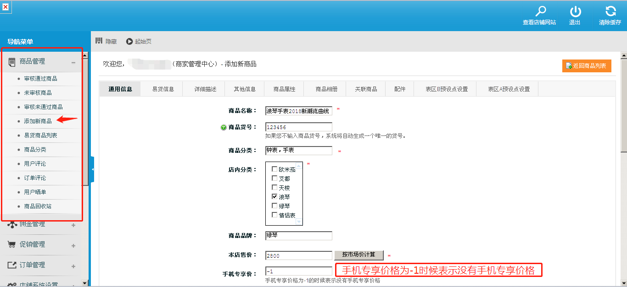Click into the 商品名称 input field
The image size is (627, 287).
(x=298, y=111)
